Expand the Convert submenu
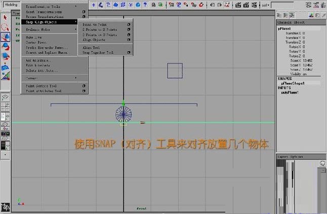The width and height of the screenshot is (327, 214). tap(55, 78)
